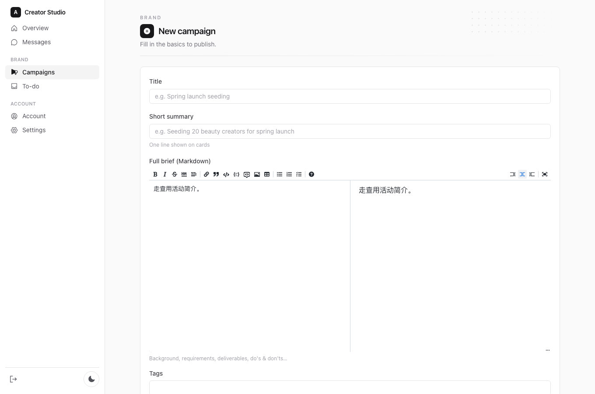Image resolution: width=595 pixels, height=394 pixels.
Task: Open Overview in the sidebar
Action: point(52,28)
